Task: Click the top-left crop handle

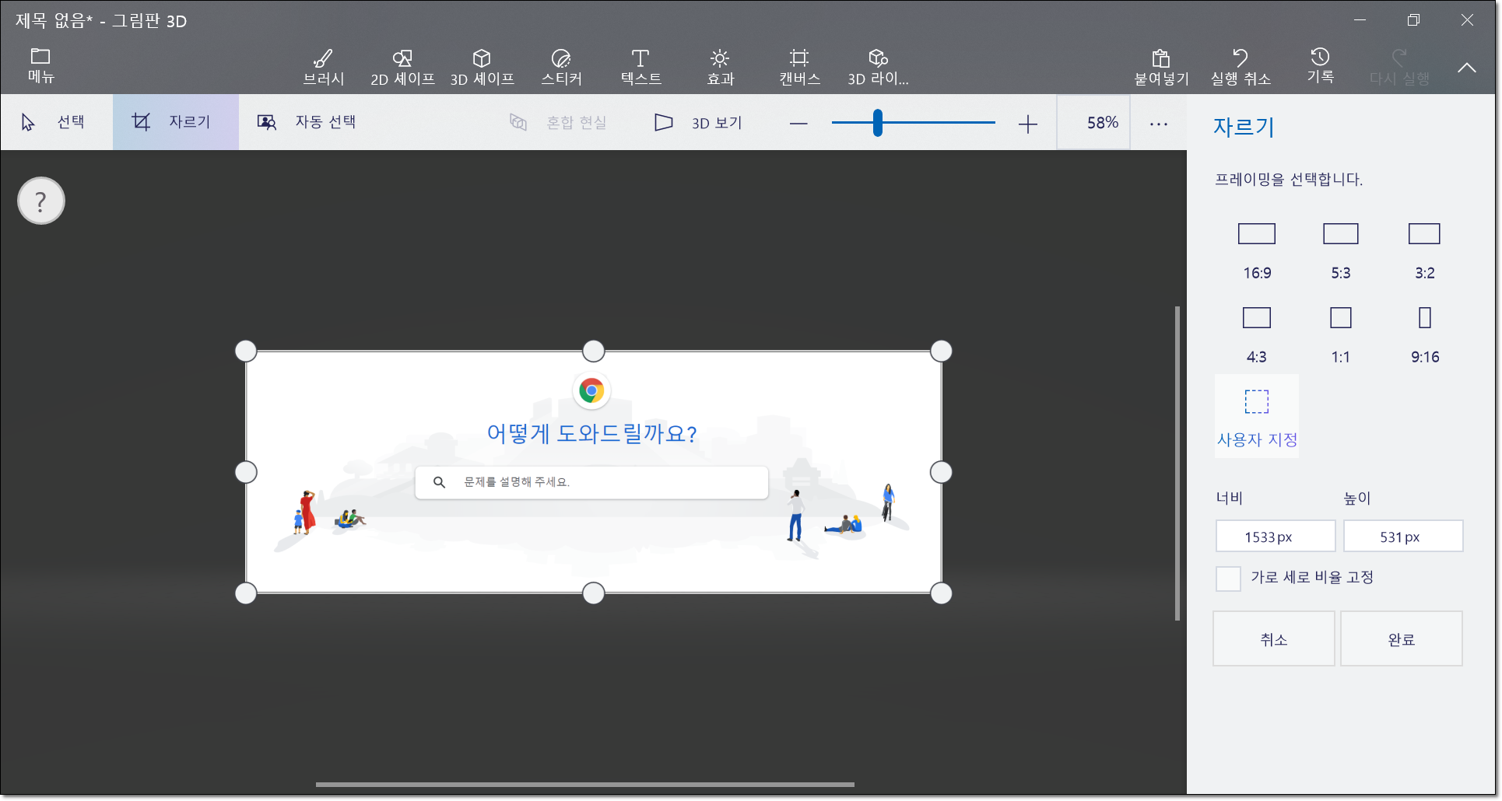Action: point(246,351)
